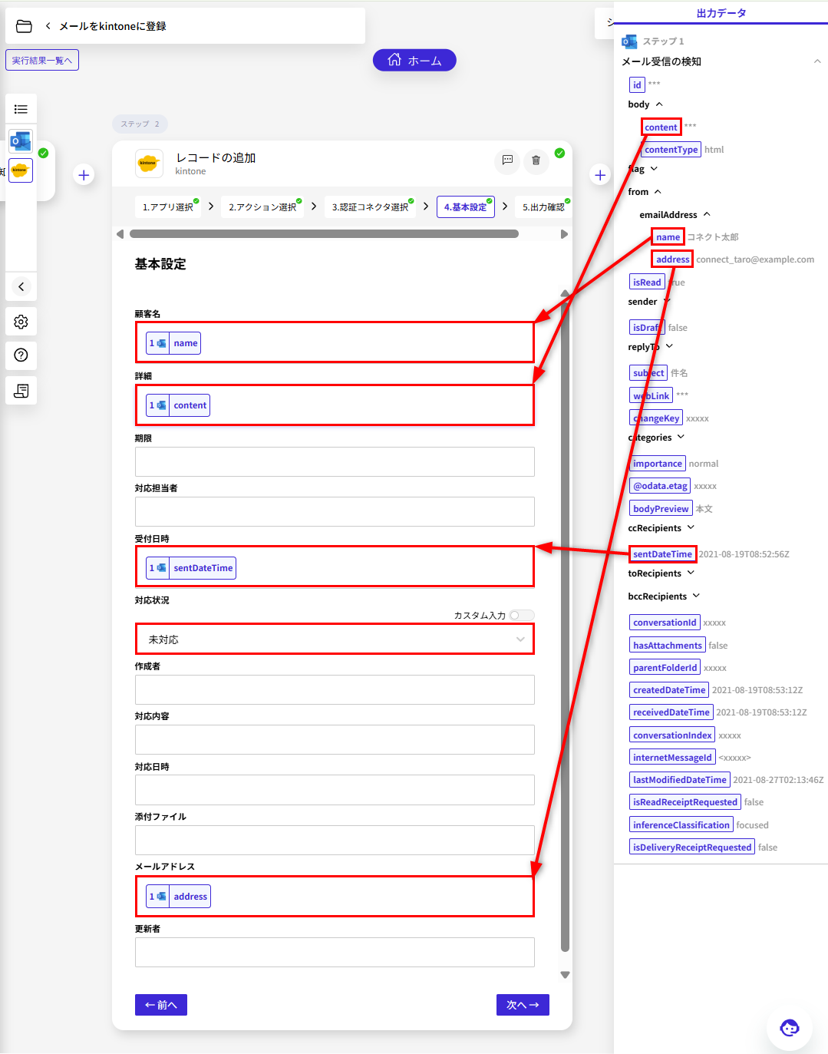Image resolution: width=828 pixels, height=1054 pixels.
Task: Add step with plus right of card
Action: click(x=600, y=175)
